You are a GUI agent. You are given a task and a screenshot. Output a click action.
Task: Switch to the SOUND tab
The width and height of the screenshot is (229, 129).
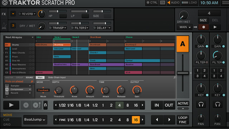[x=29, y=77]
